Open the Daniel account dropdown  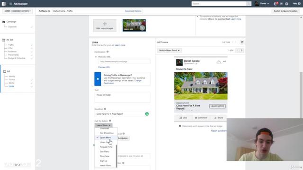click(x=264, y=3)
